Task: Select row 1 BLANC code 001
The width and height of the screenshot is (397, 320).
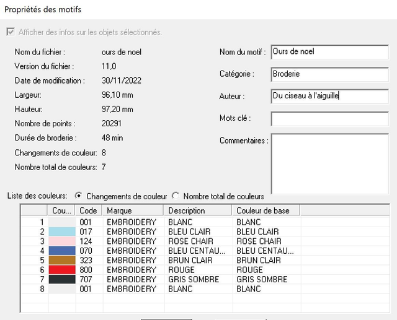Action: 186,222
